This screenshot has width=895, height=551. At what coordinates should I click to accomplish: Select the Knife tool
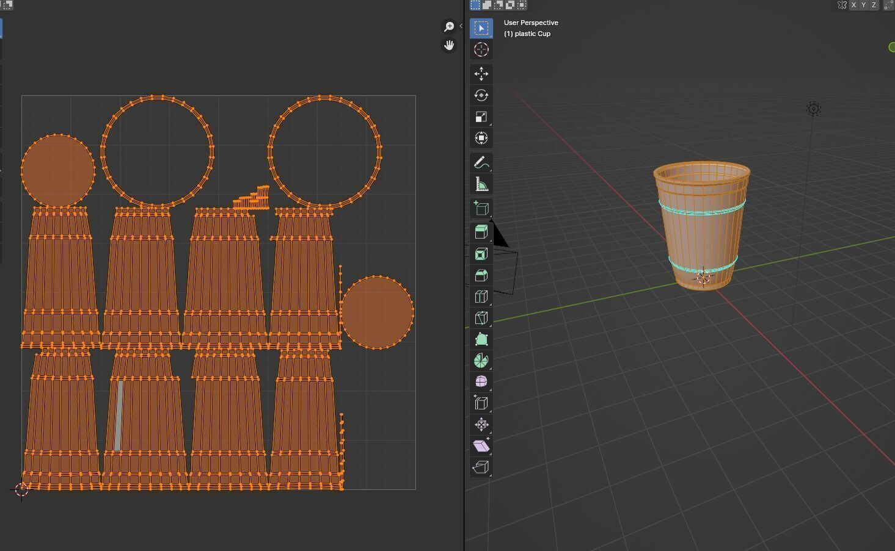tap(481, 318)
